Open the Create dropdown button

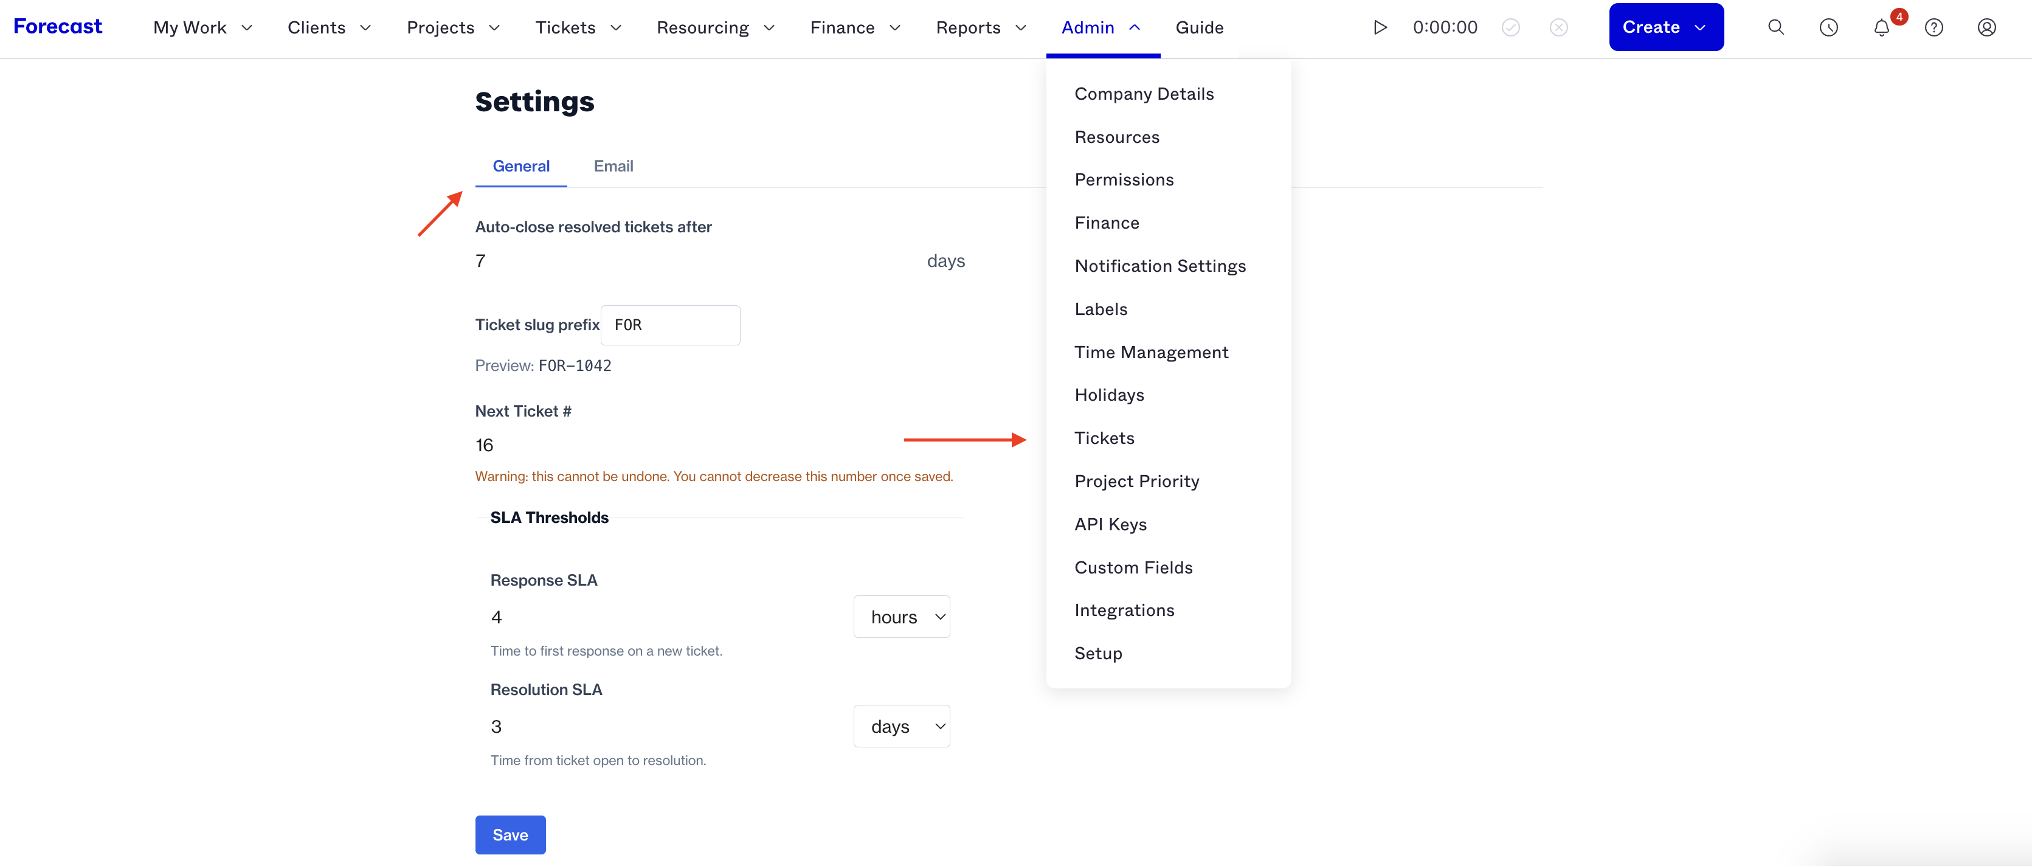point(1665,27)
